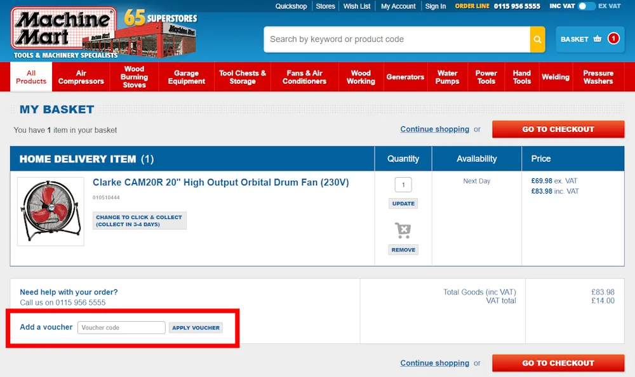635x377 pixels.
Task: Open the Clarke CAM20R Drum Fan title link
Action: click(x=221, y=182)
